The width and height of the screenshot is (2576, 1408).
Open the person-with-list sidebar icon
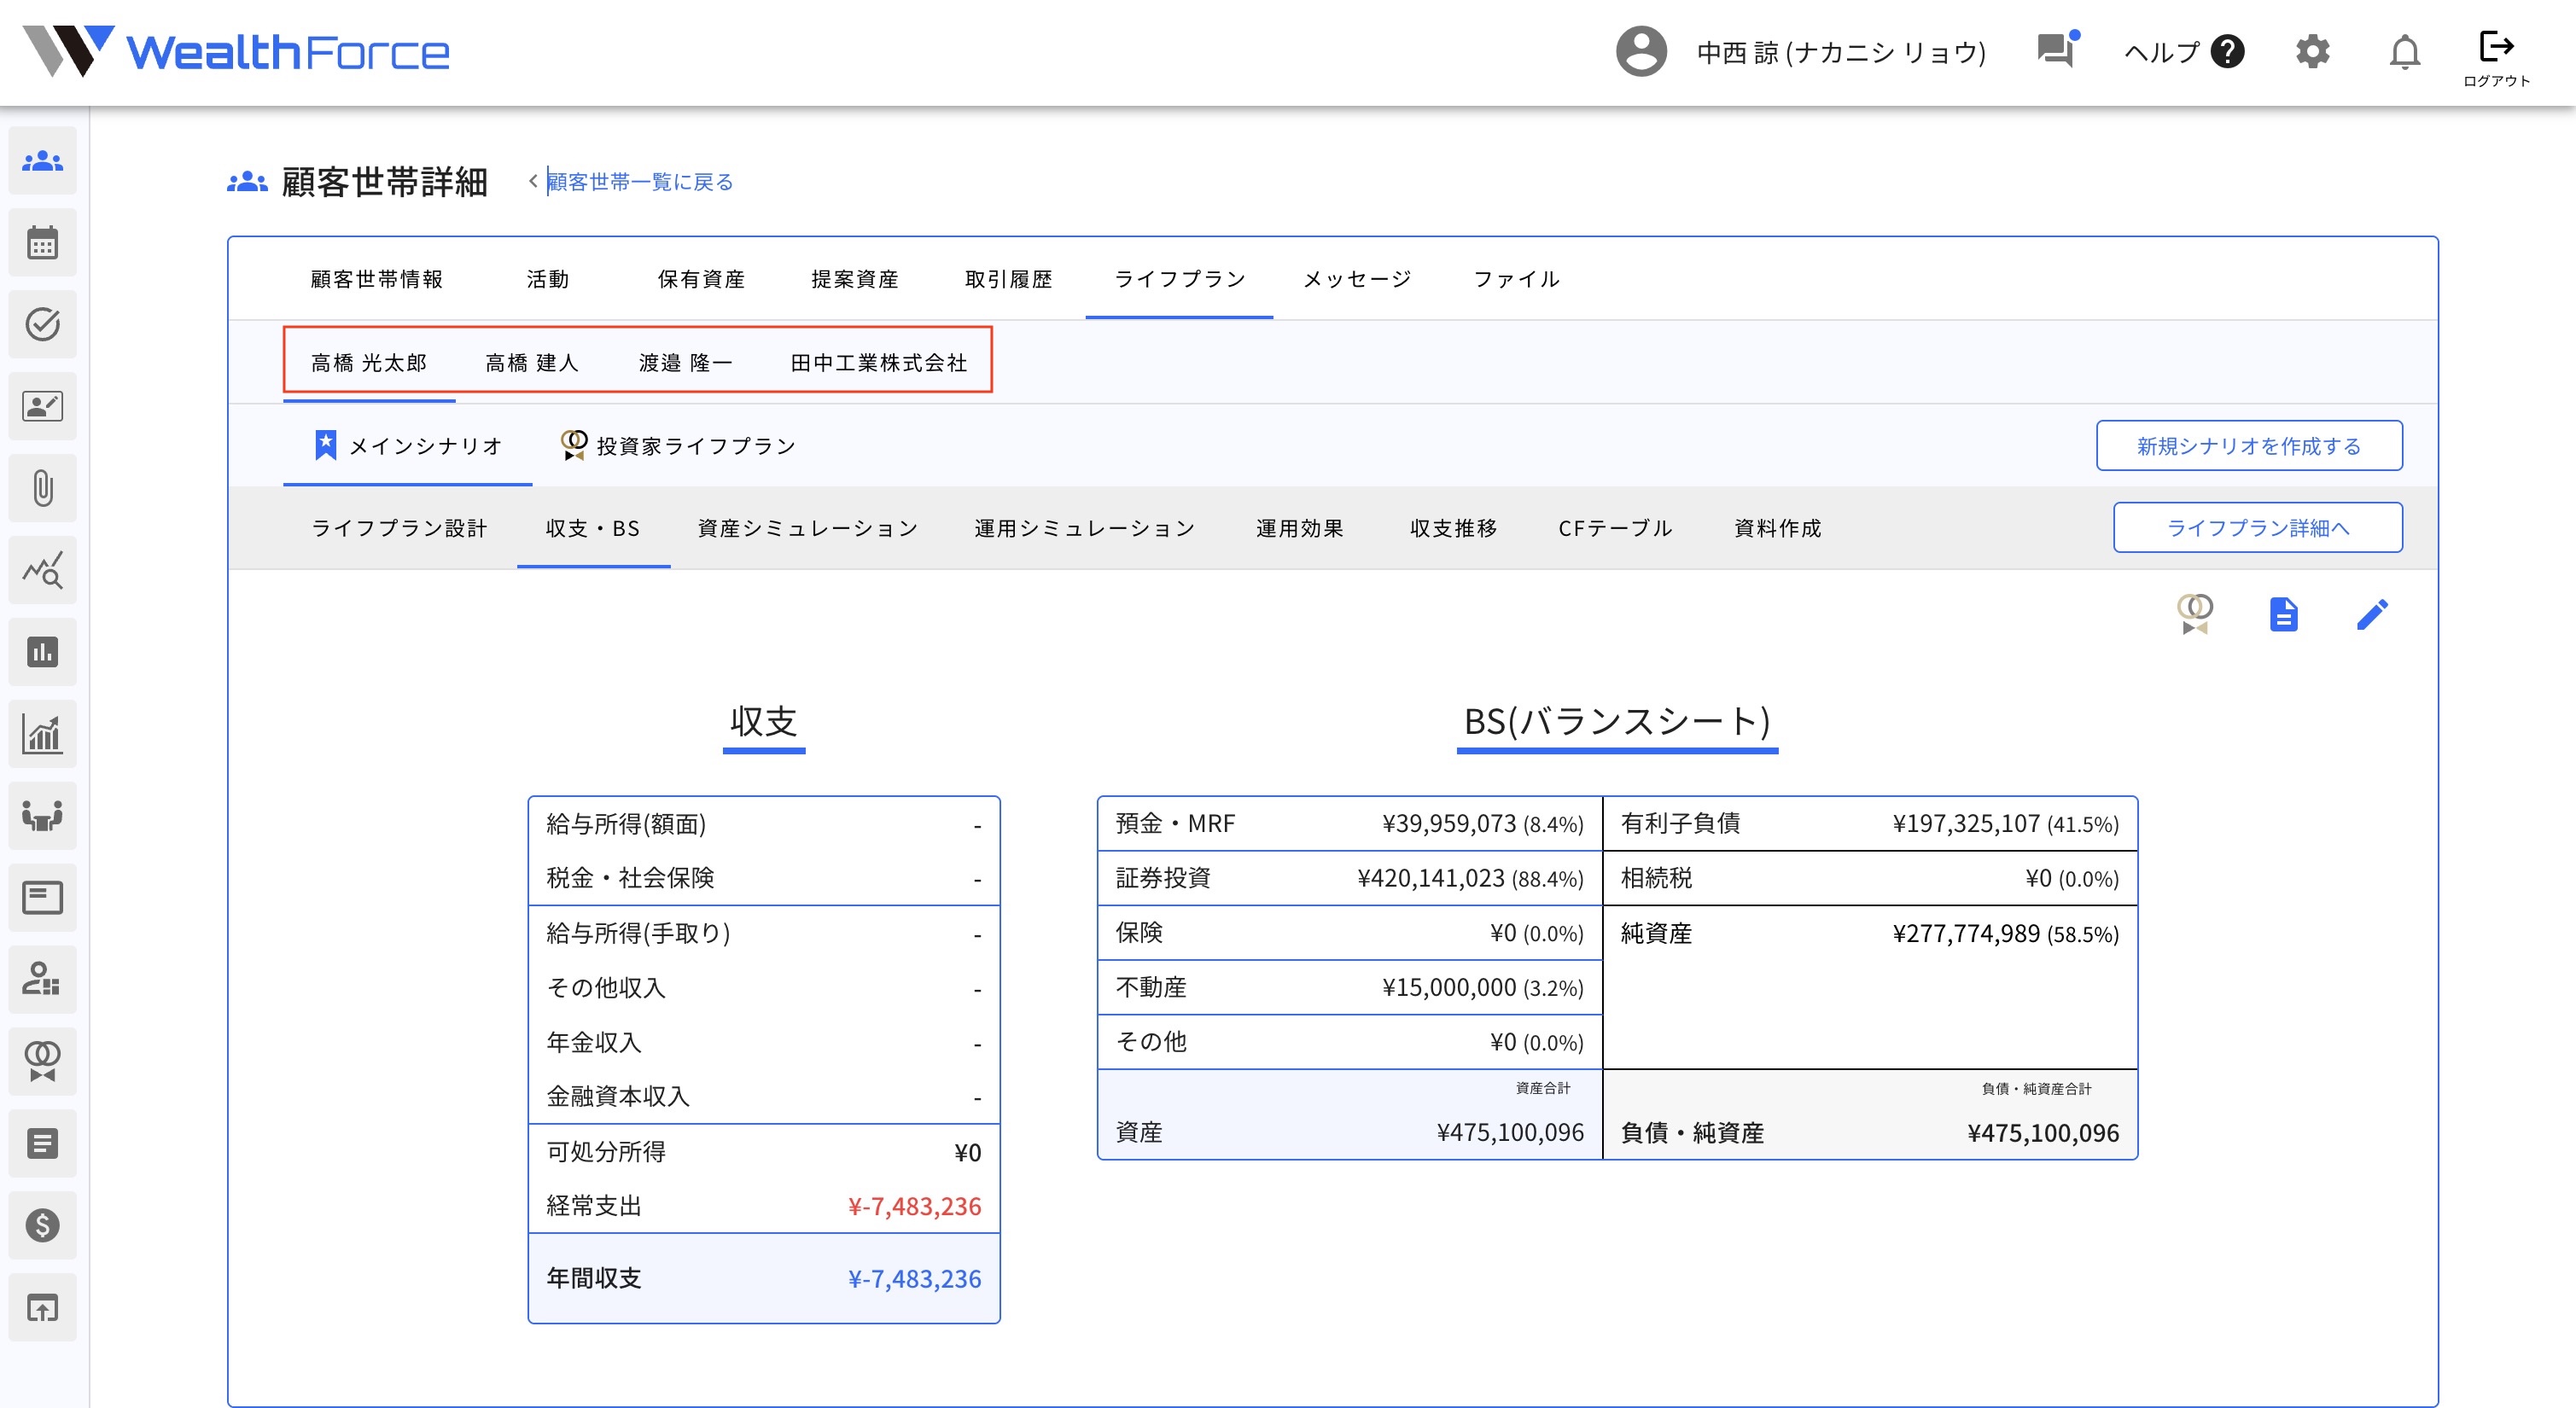(x=43, y=980)
